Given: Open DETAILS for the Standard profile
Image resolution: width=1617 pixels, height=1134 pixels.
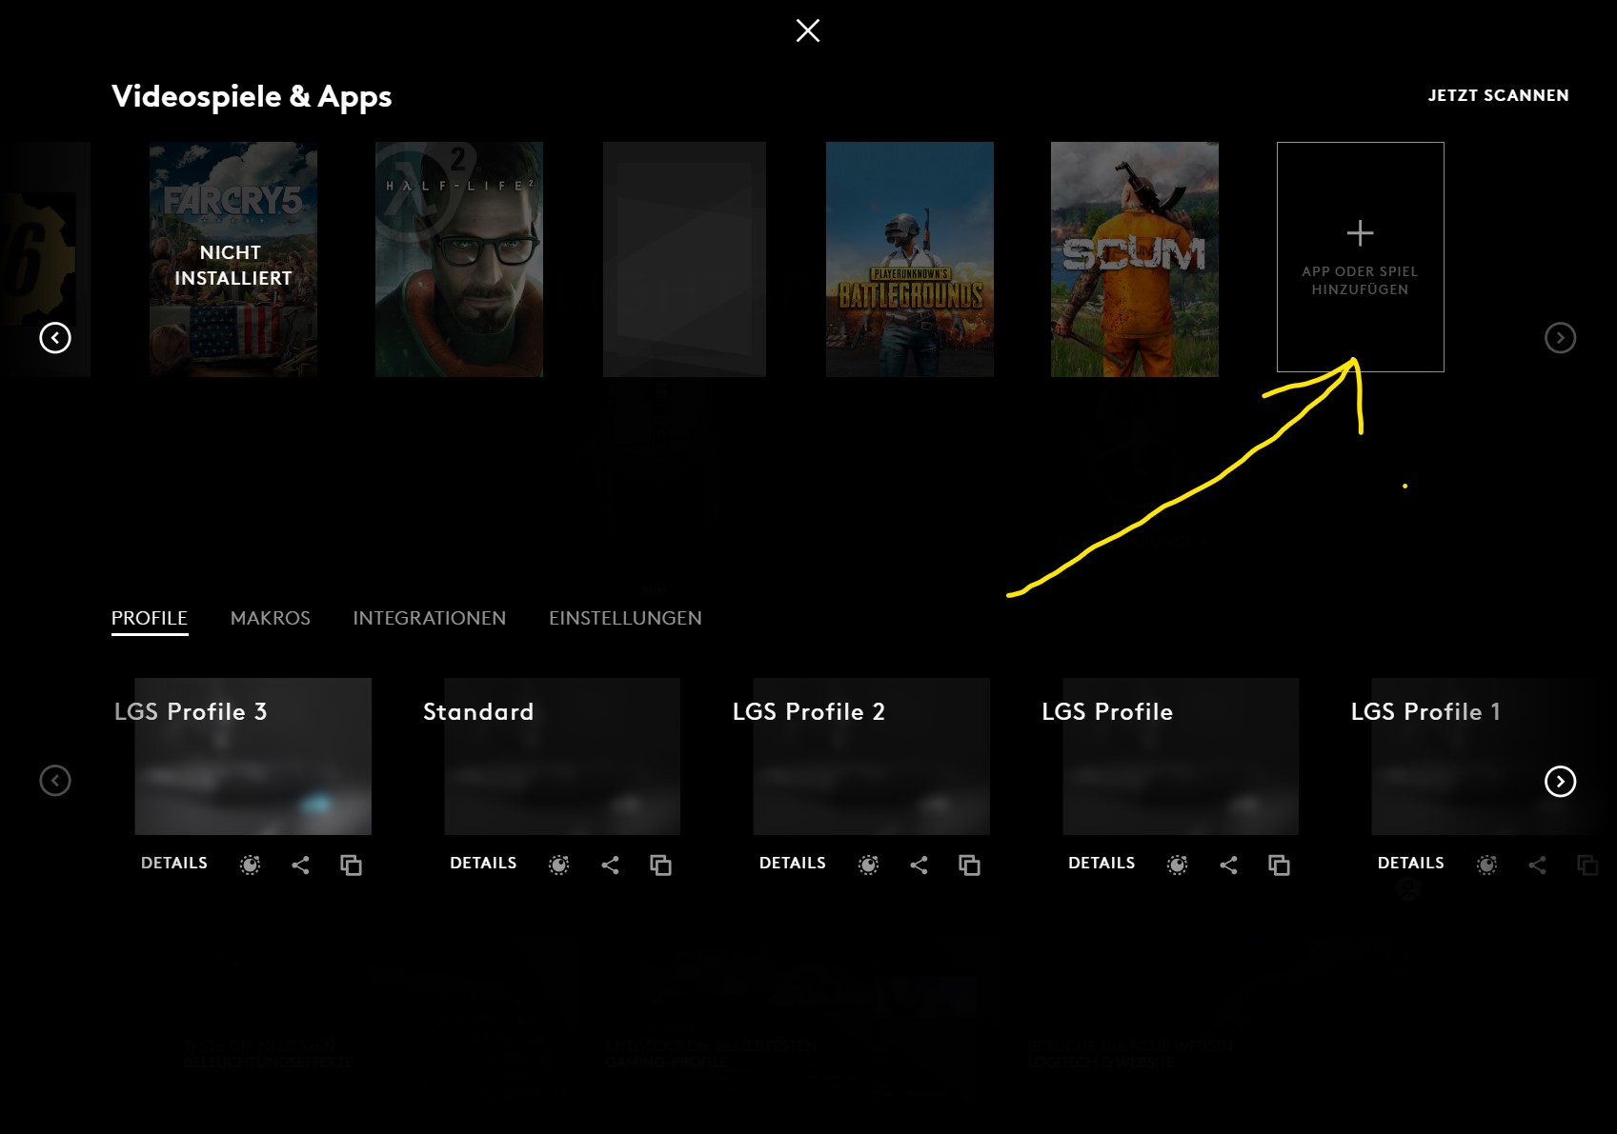Looking at the screenshot, I should pyautogui.click(x=483, y=863).
